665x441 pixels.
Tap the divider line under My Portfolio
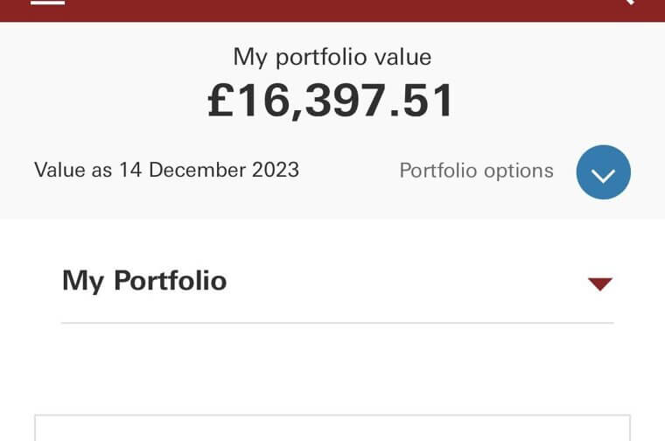click(337, 323)
